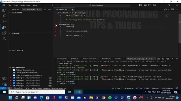Open the Explorer view in the activity bar
181x101 pixels.
click(4, 10)
